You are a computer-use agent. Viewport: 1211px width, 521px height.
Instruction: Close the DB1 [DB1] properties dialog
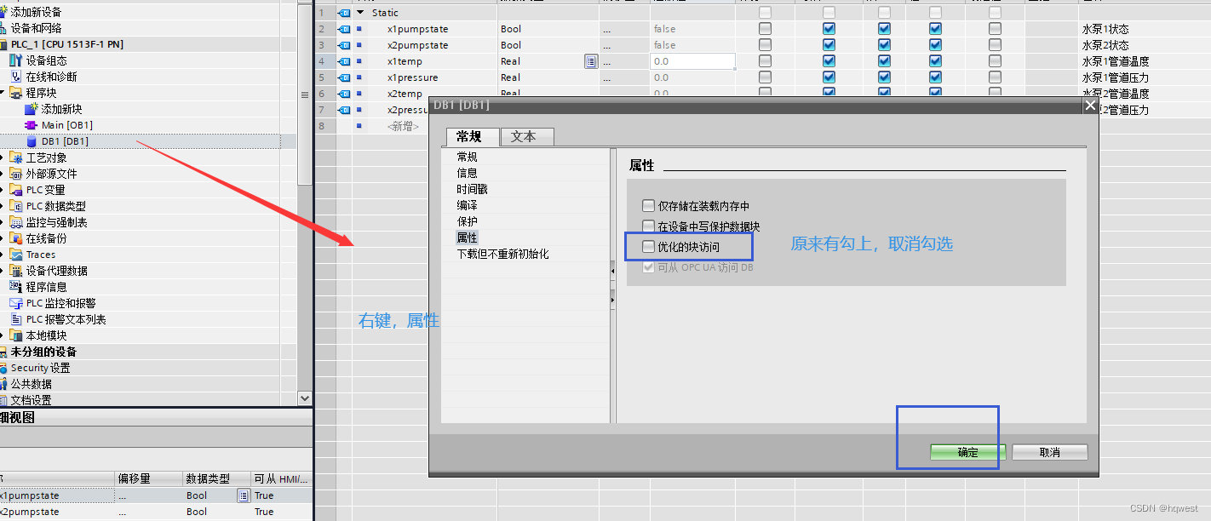(1090, 106)
